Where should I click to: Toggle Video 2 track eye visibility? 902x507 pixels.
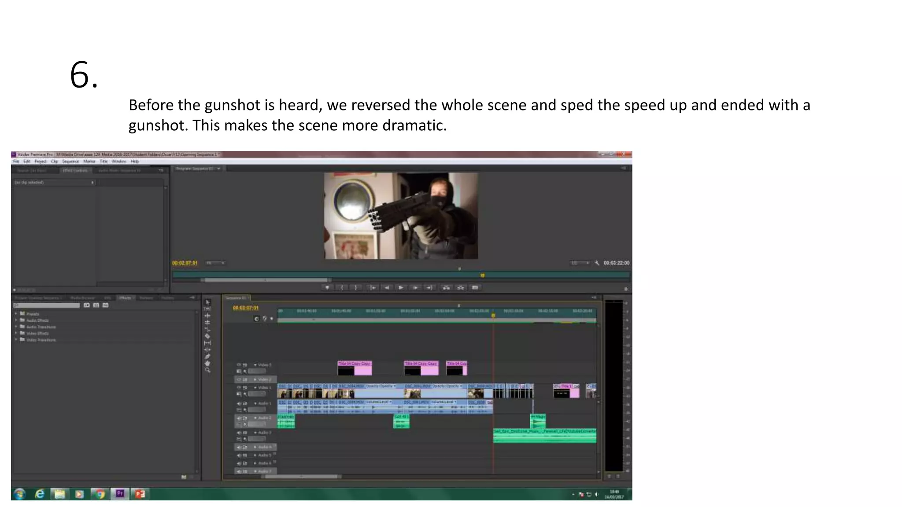coord(239,379)
